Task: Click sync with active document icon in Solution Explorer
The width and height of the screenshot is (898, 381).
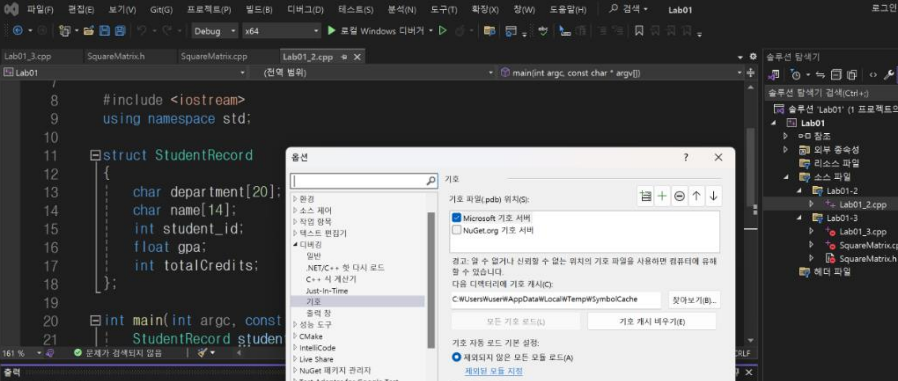Action: pos(820,75)
